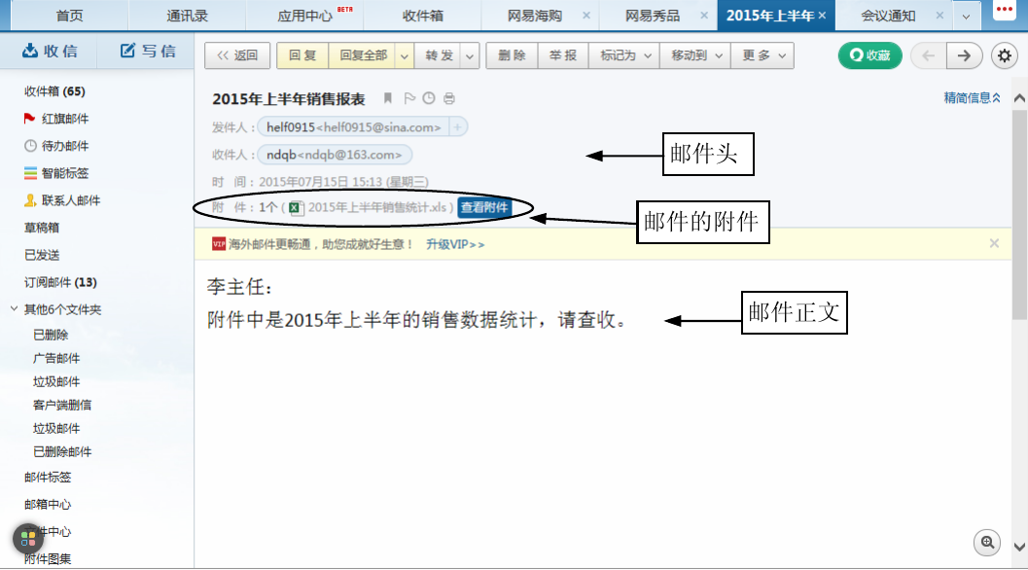Report the email with 举报
The width and height of the screenshot is (1028, 570).
point(563,55)
